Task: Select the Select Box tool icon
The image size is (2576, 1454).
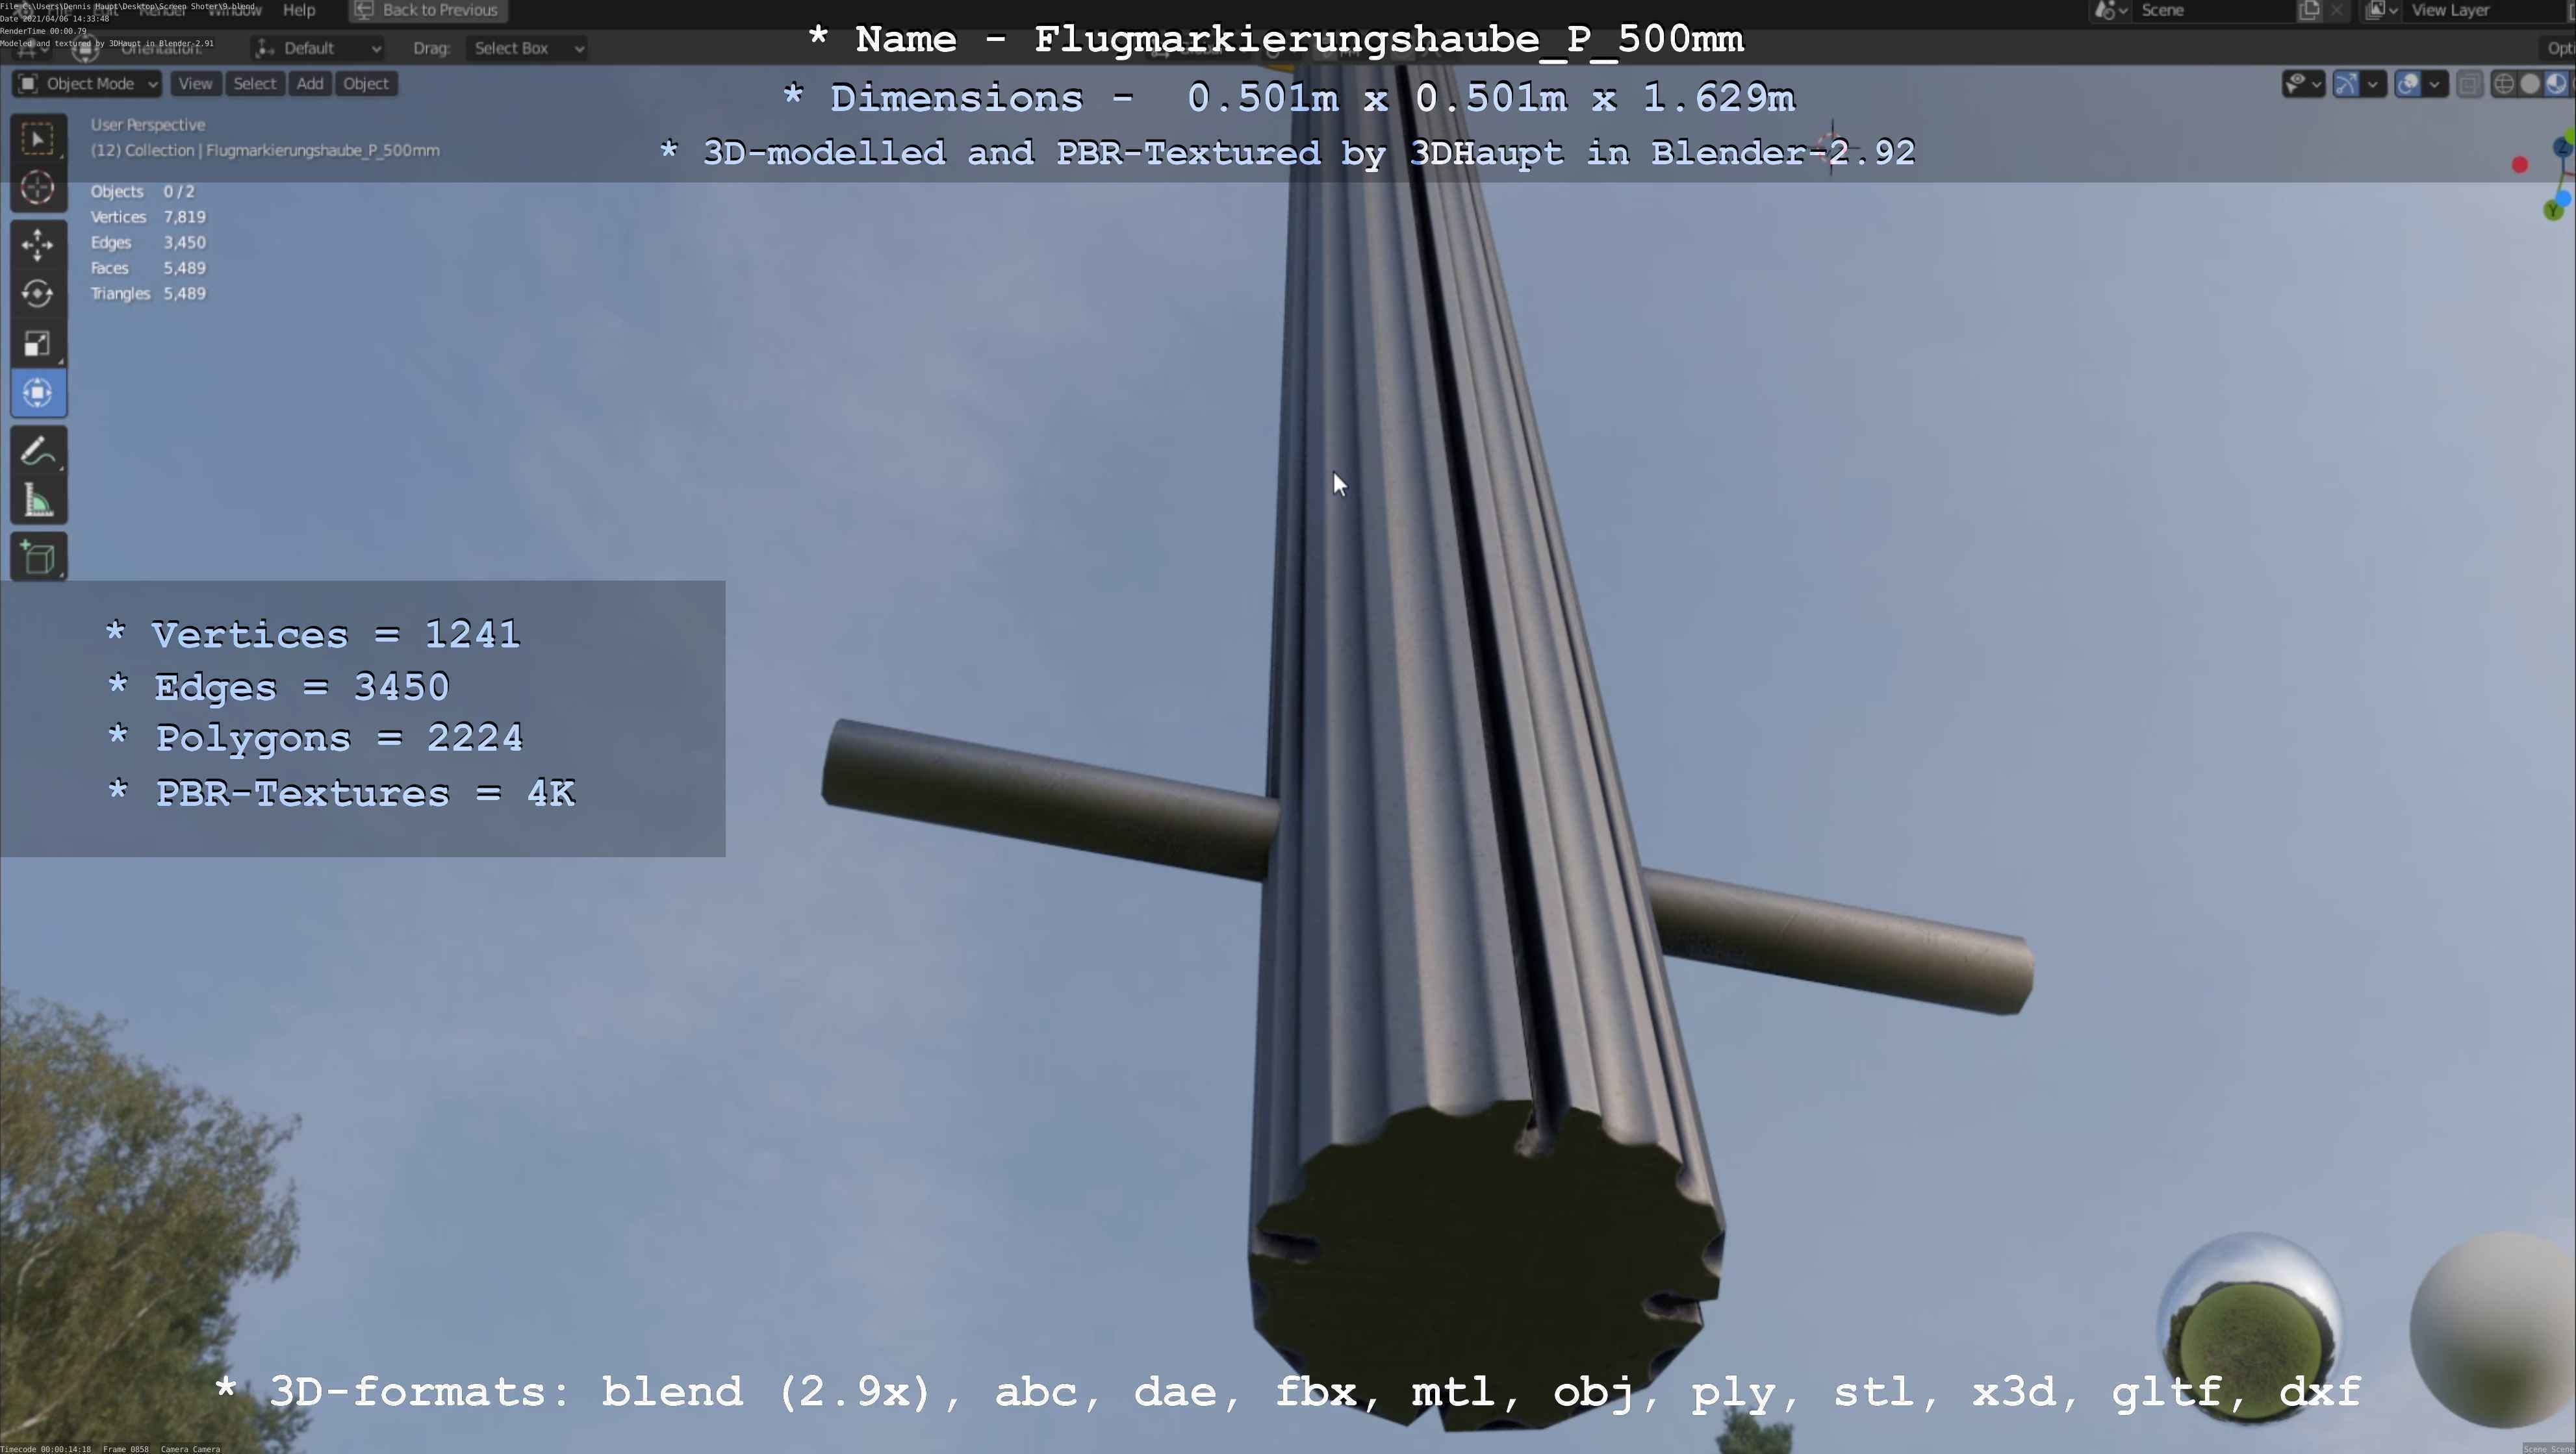Action: (38, 139)
